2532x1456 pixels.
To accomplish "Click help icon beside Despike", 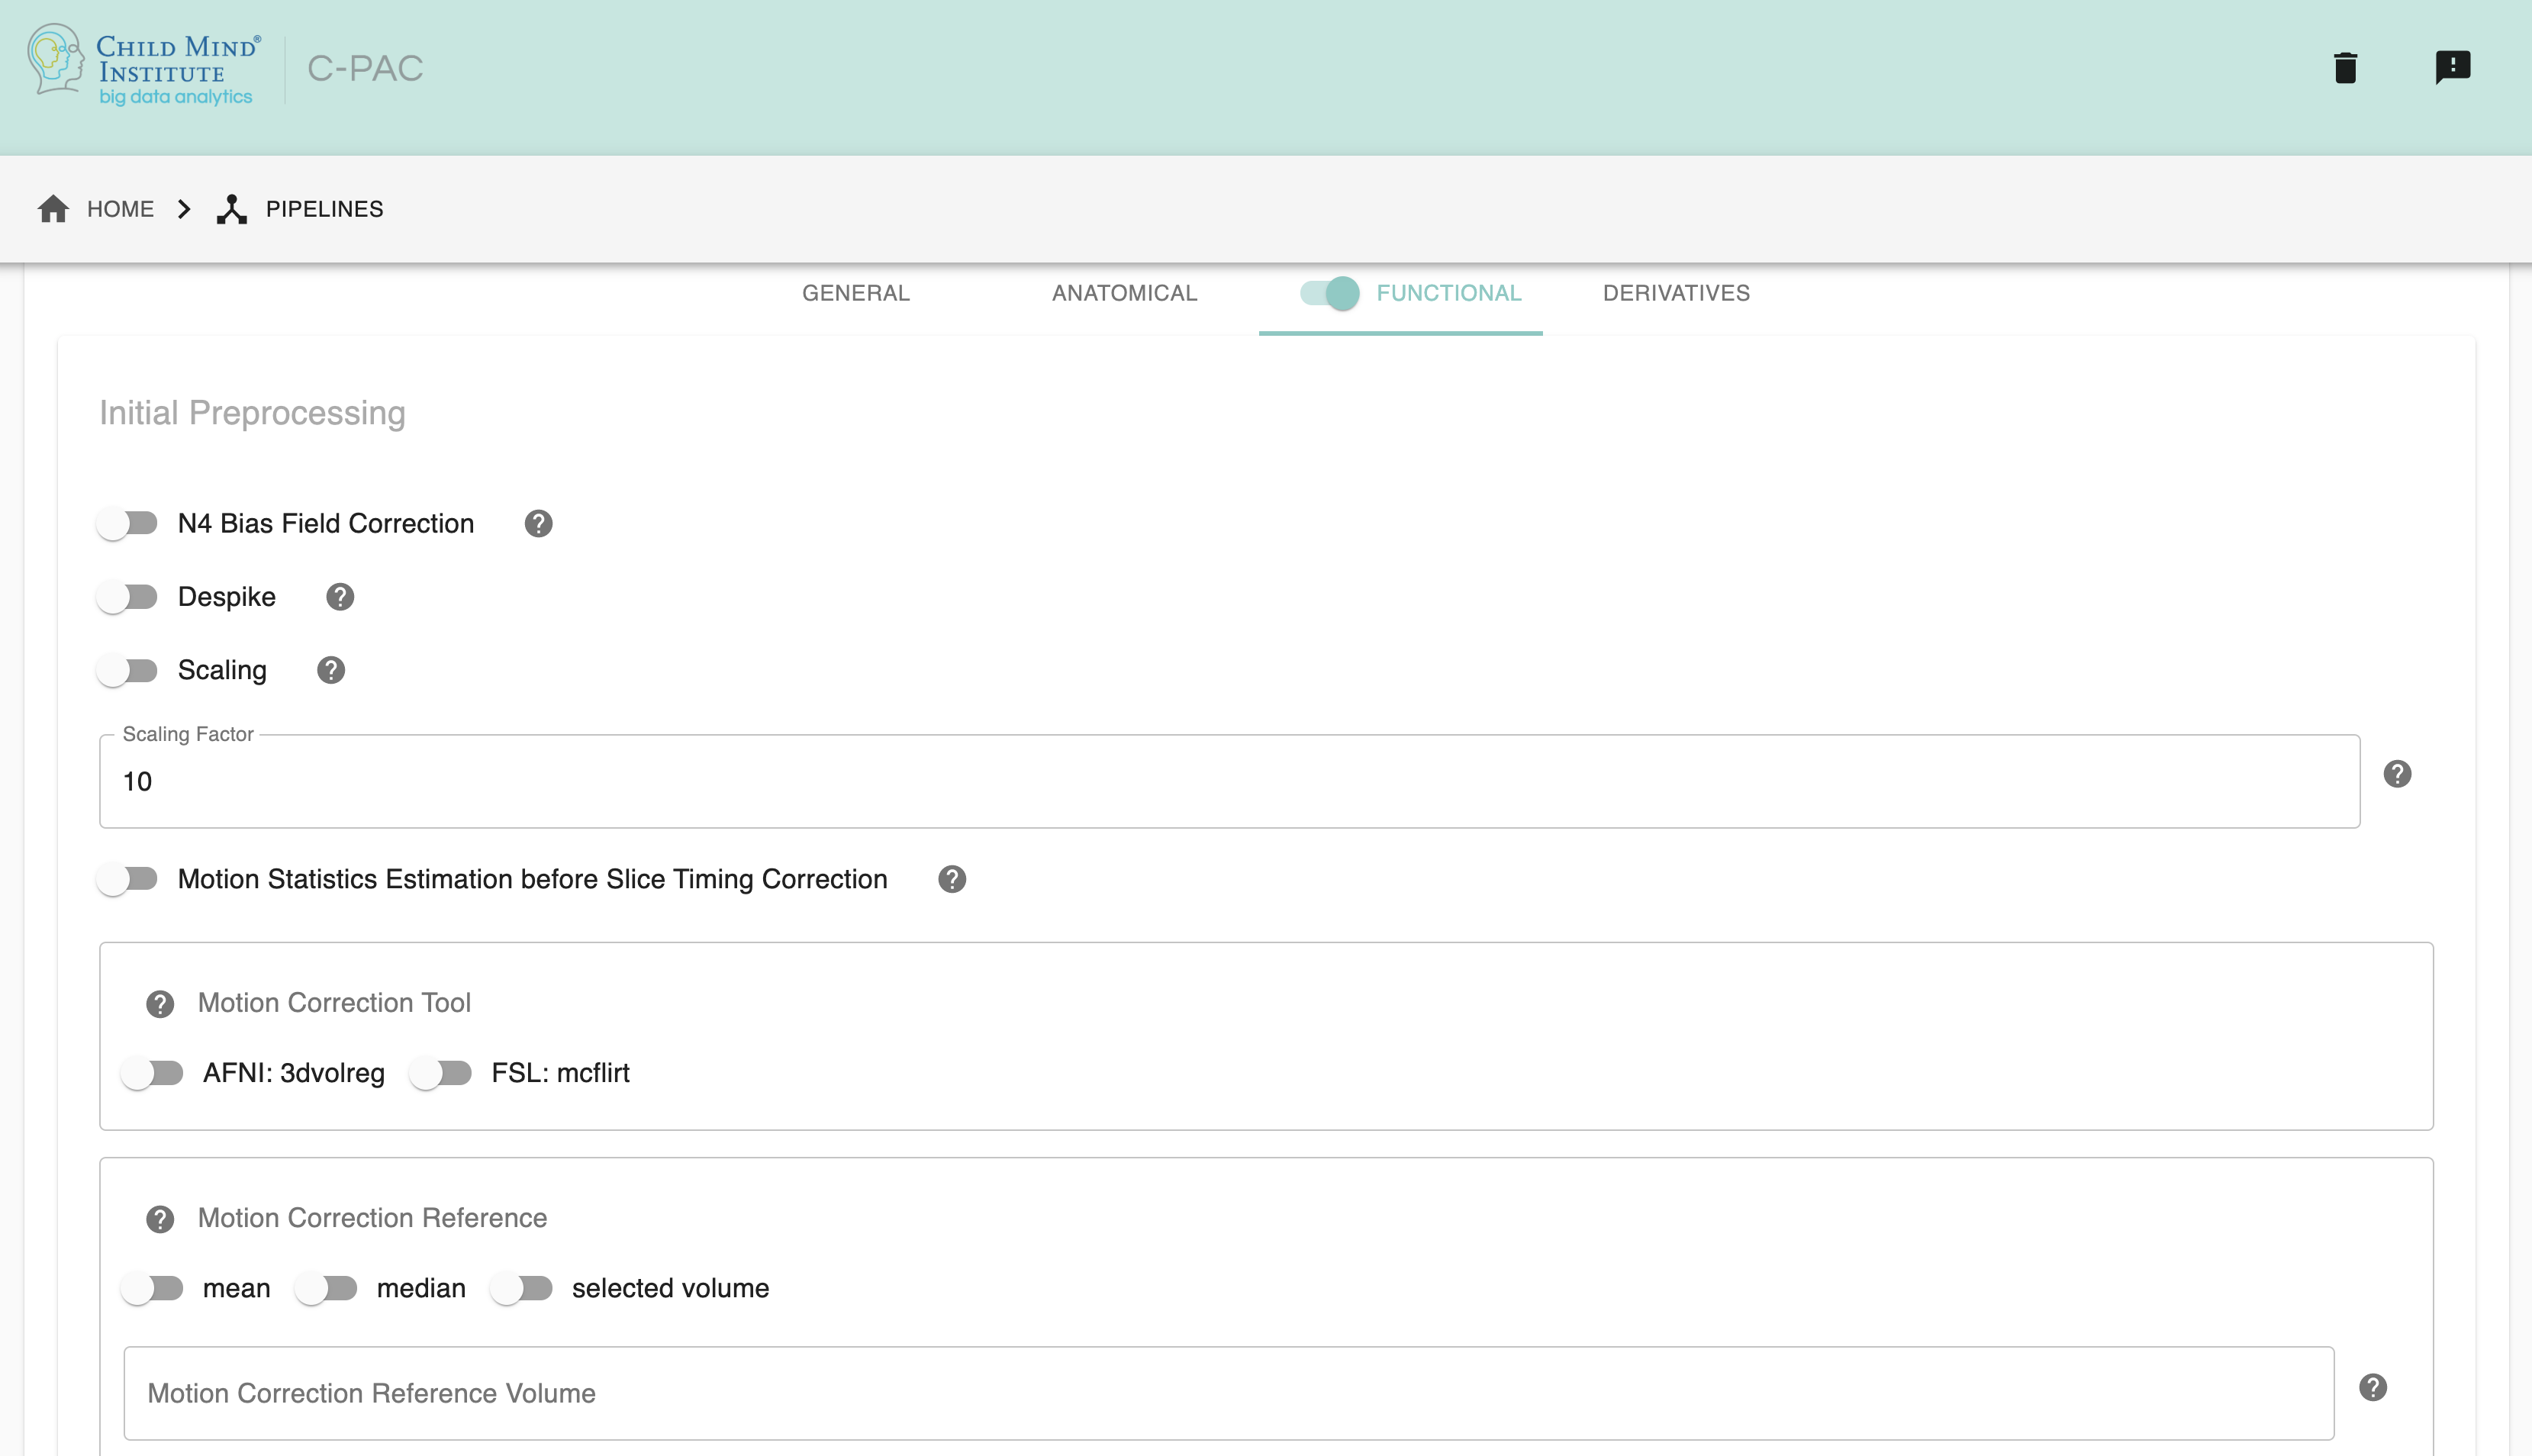I will click(x=340, y=597).
